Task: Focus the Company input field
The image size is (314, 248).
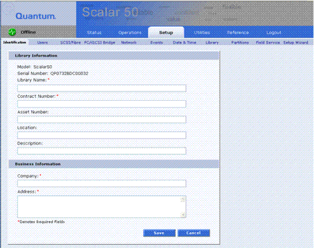Action: click(x=102, y=183)
